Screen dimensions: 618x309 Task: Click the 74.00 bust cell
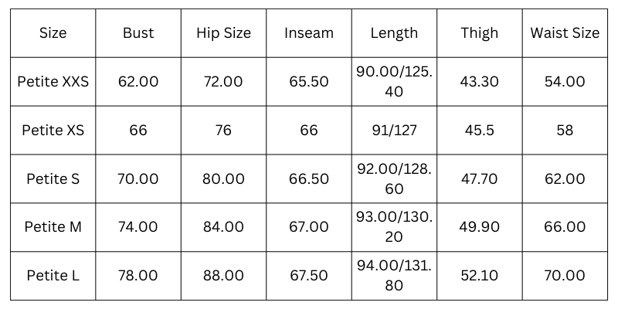tap(138, 227)
